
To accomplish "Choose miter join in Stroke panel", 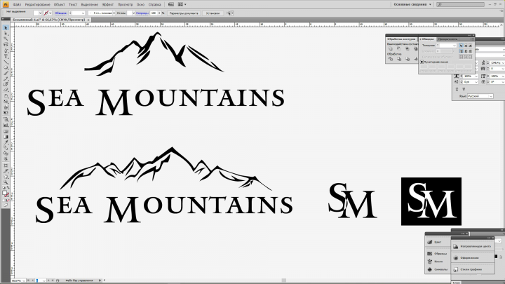I will pos(462,51).
